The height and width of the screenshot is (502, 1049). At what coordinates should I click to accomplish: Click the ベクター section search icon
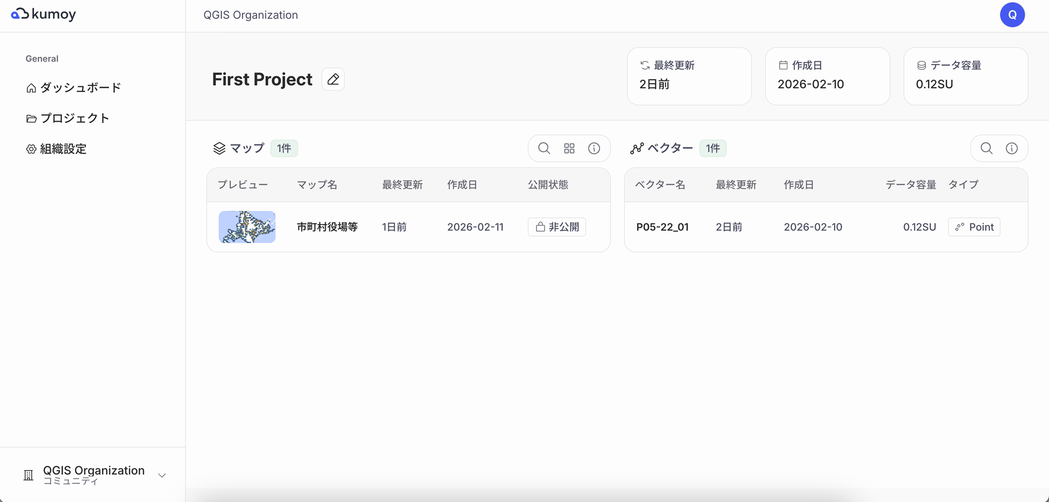[x=986, y=148]
